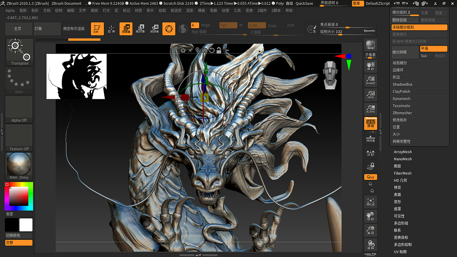Click the Zoom3D (缩放) icon

(371, 231)
